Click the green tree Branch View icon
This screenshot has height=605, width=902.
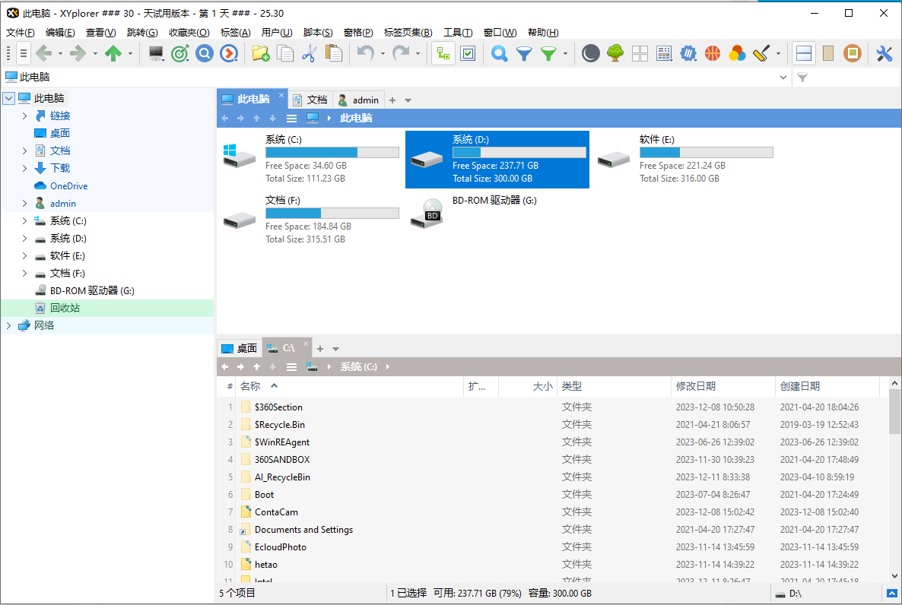pos(615,53)
